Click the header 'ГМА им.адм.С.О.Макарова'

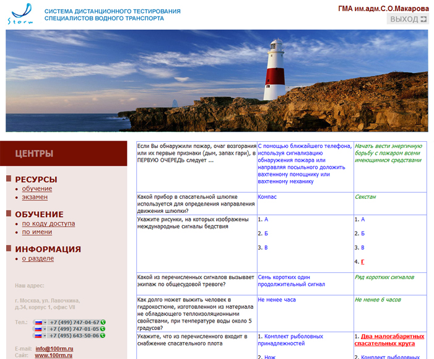coord(383,9)
